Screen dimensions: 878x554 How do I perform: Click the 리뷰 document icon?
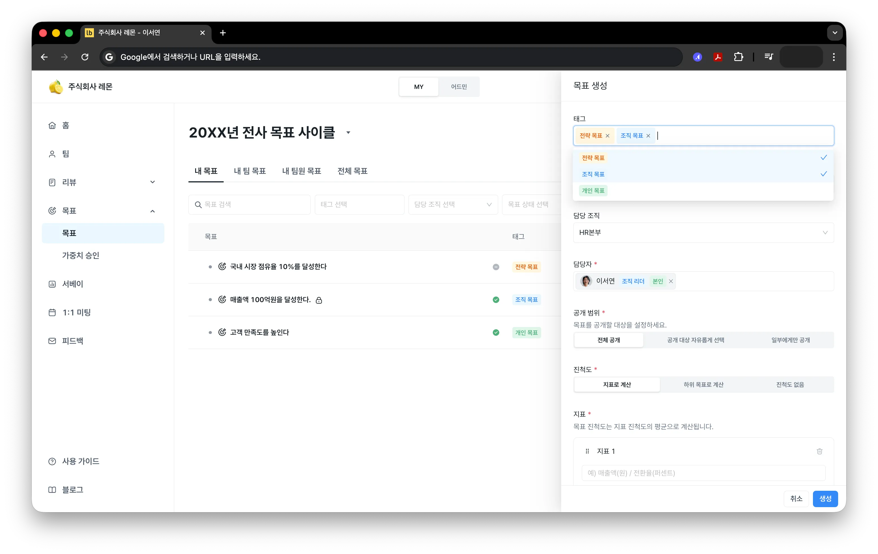pos(52,182)
